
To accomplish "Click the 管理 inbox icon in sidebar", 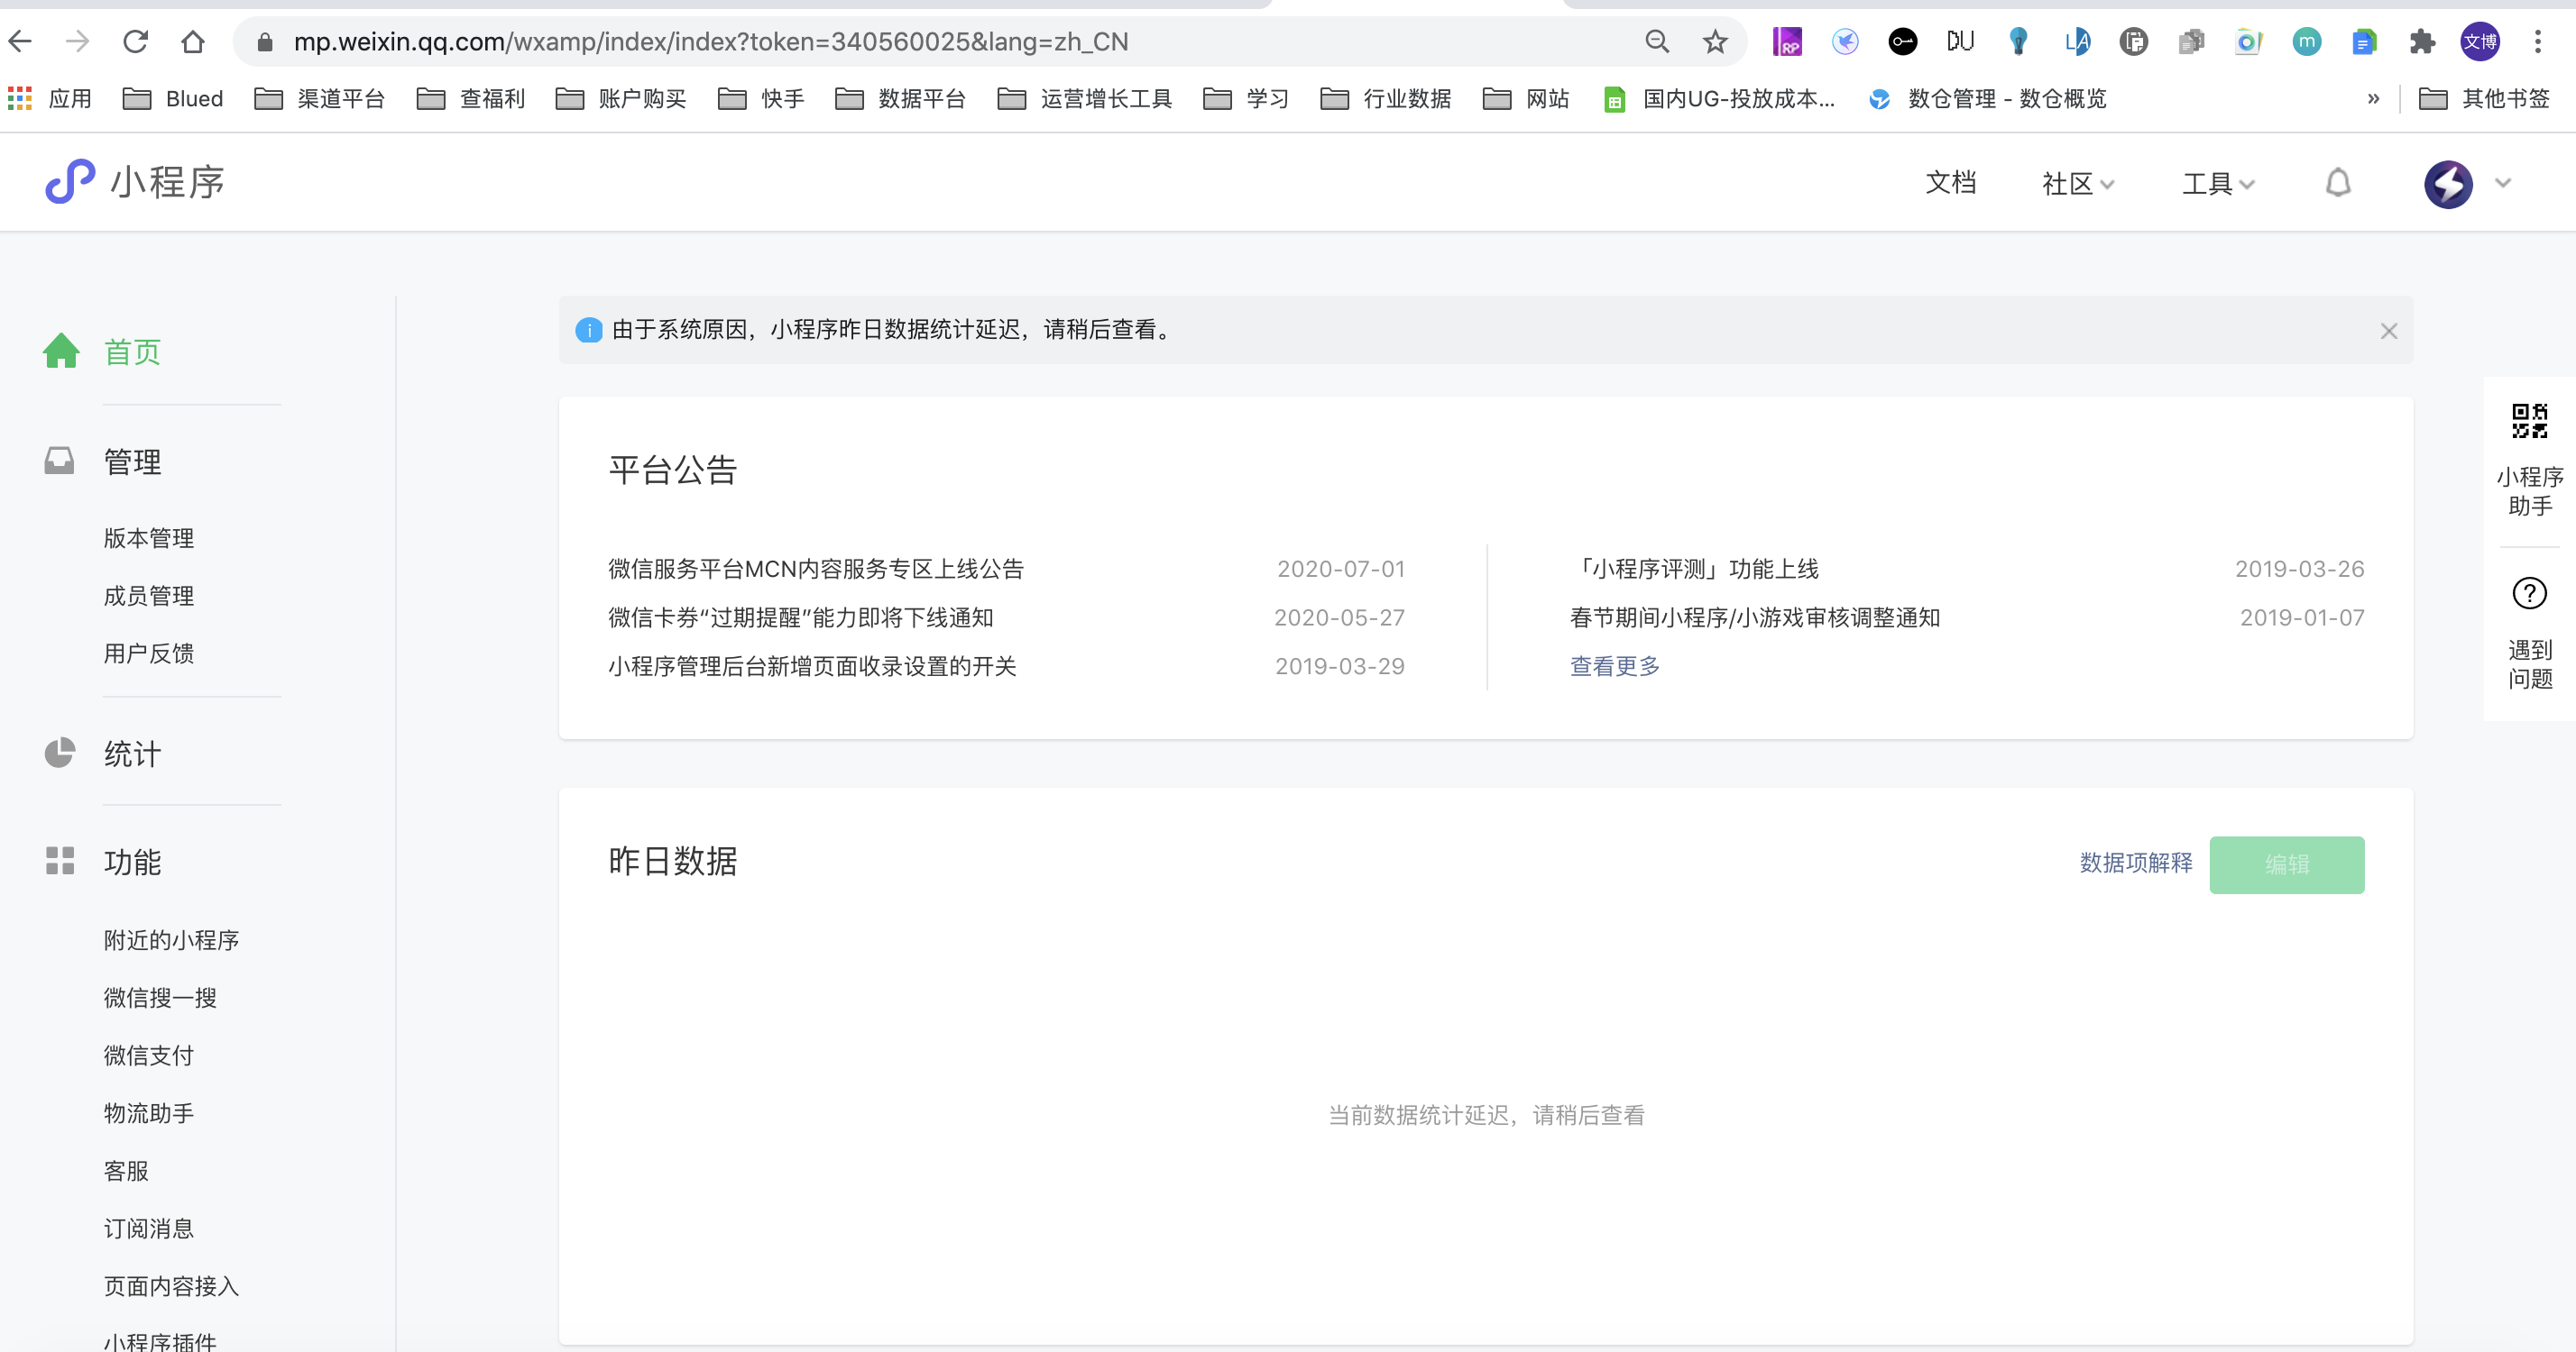I will tap(60, 461).
